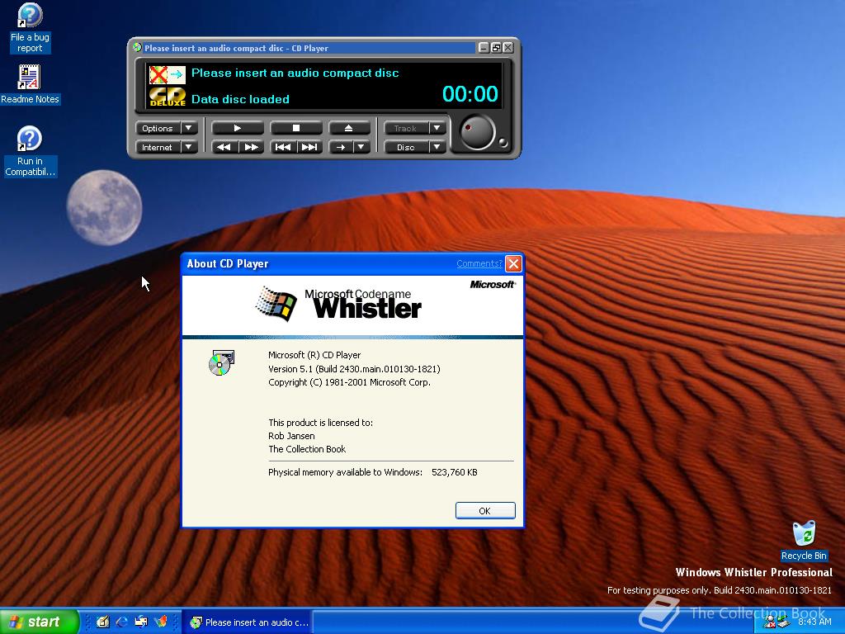Click the fast forward (double right arrow) button
The height and width of the screenshot is (634, 845).
[251, 147]
